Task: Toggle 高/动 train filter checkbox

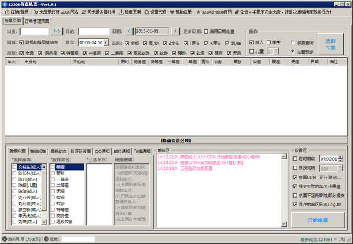Action: point(145,43)
